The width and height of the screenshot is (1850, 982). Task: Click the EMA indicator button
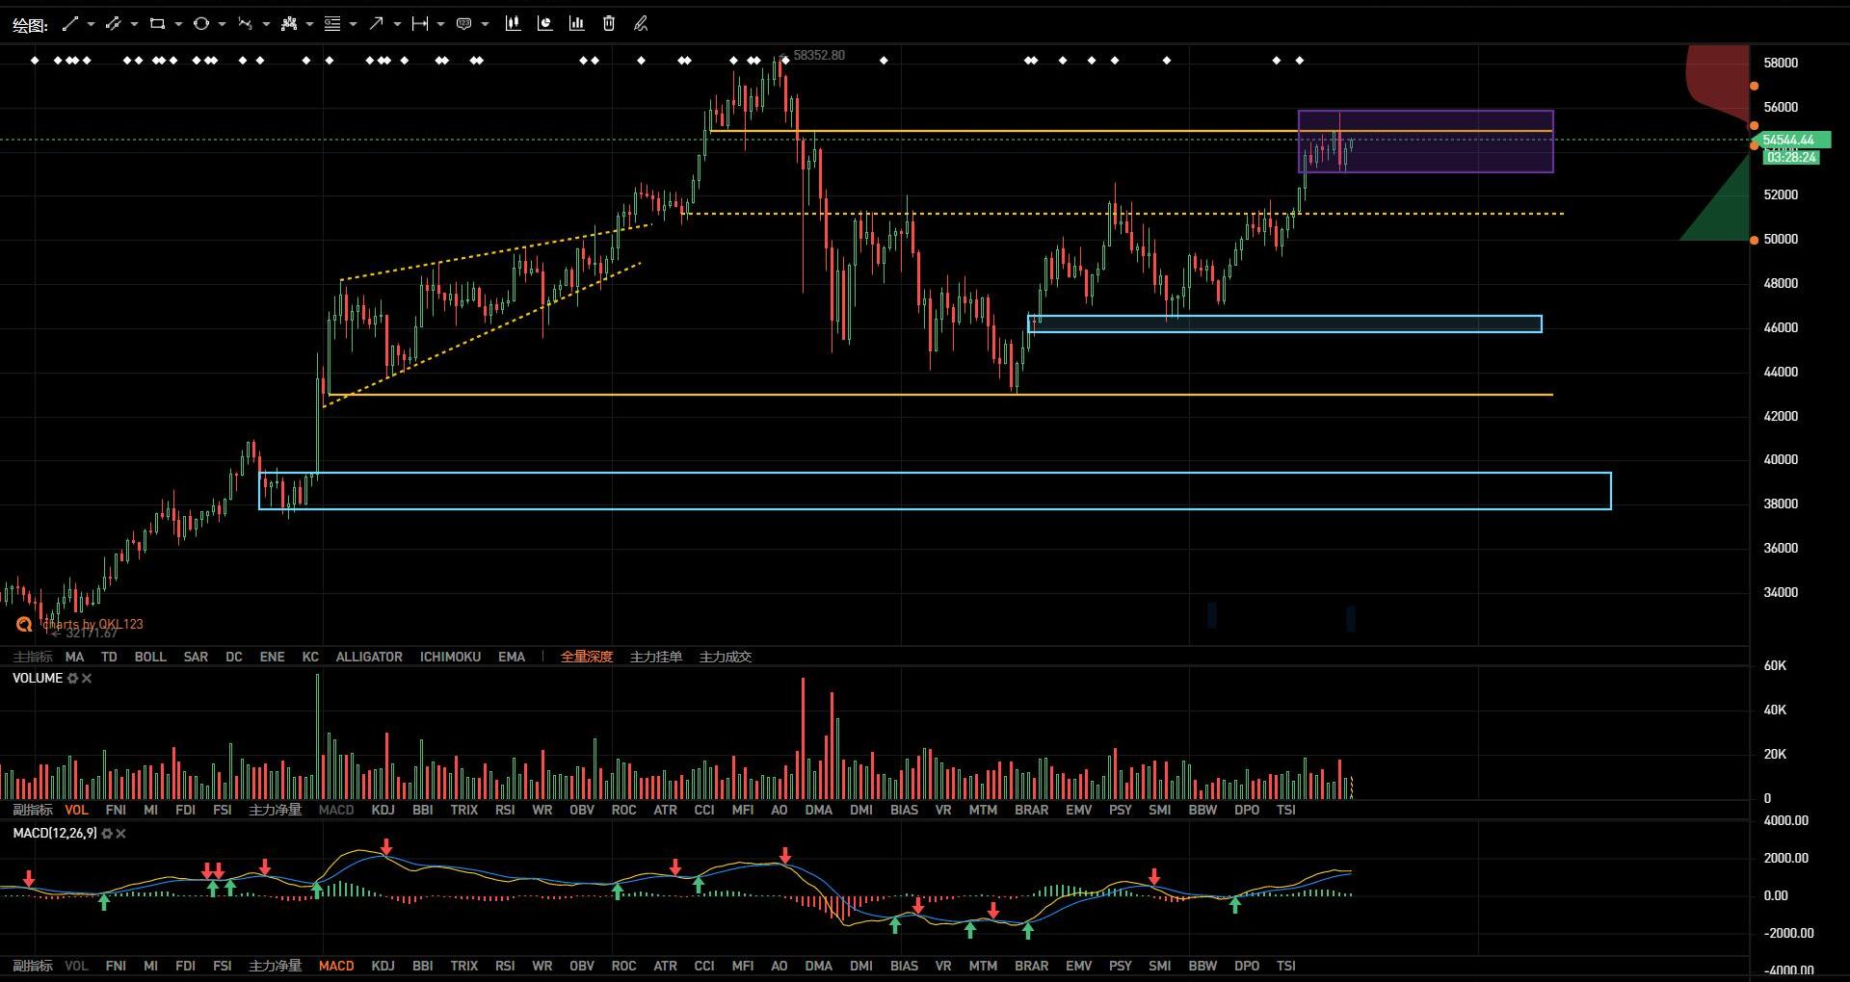click(512, 657)
